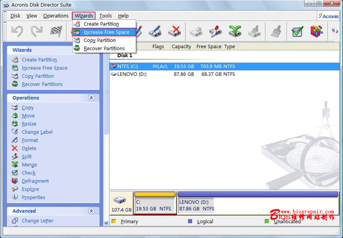This screenshot has height=238, width=343.
Task: Collapse the Operations panel
Action: point(92,98)
